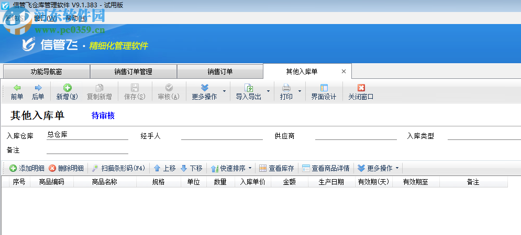Click the 供应商 input field

pos(356,135)
